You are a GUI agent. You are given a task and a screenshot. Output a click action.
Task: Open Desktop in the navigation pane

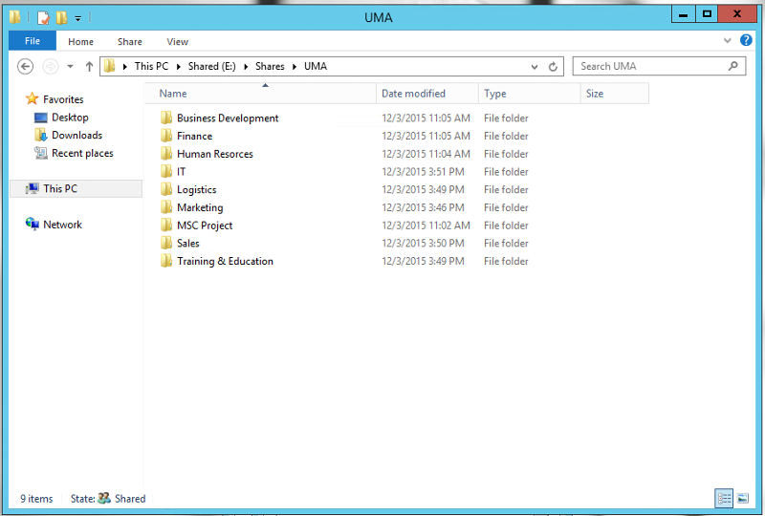tap(70, 118)
